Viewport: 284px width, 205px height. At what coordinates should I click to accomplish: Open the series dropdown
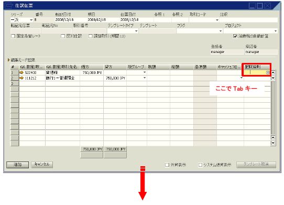(x=31, y=20)
